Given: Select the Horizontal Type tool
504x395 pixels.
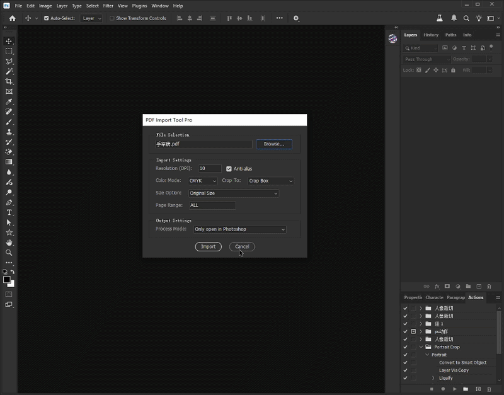Looking at the screenshot, I should pos(9,212).
